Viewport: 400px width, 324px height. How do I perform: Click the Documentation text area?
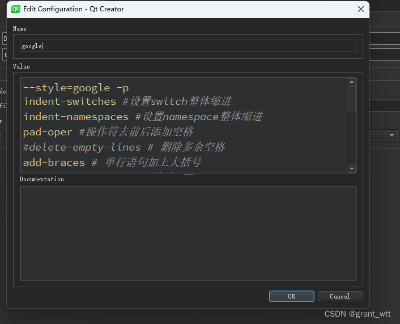click(188, 233)
